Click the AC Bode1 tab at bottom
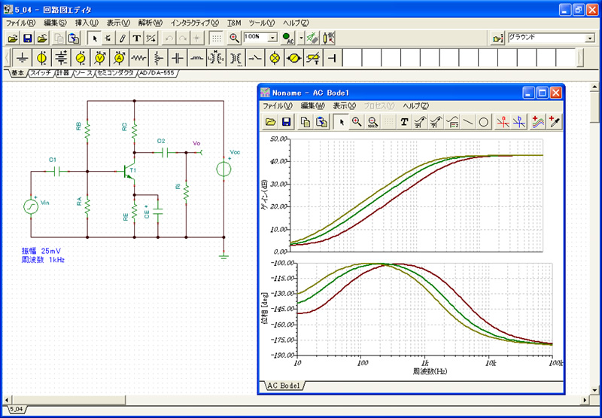This screenshot has width=602, height=418. click(284, 386)
